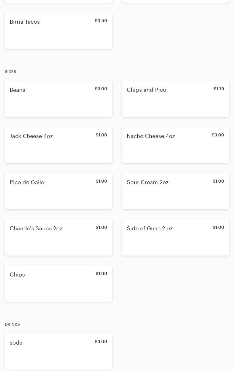This screenshot has height=371, width=234.
Task: Select the Beans side card
Action: pyautogui.click(x=58, y=99)
